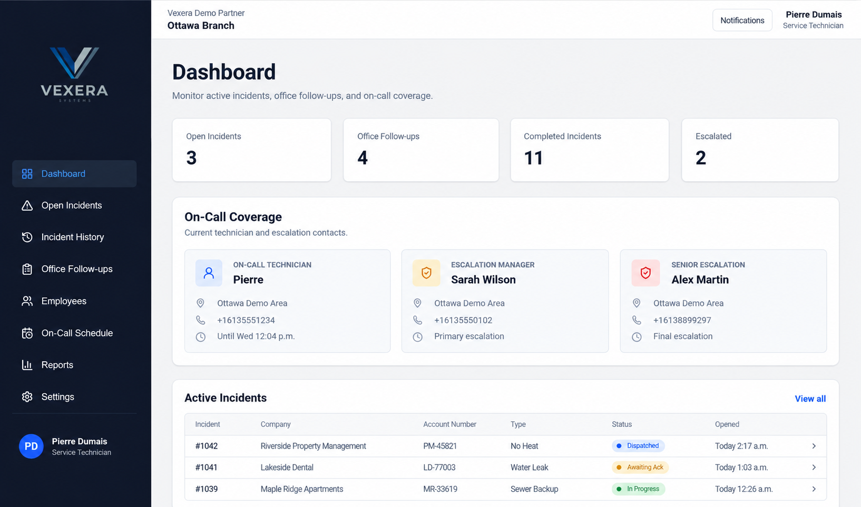Expand incident #1042 row chevron
This screenshot has width=861, height=507.
click(814, 446)
